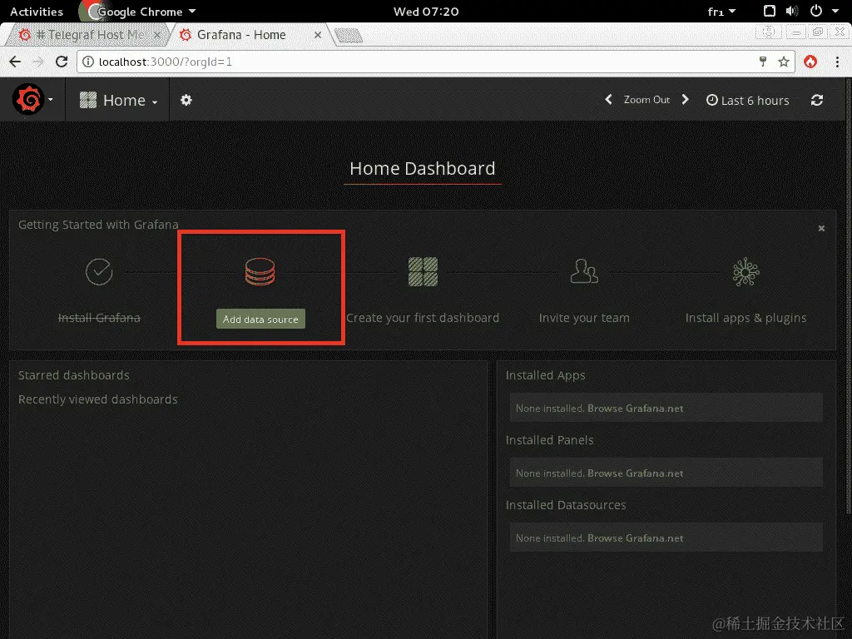Click the dashboard grid icon beside Home

coord(87,100)
